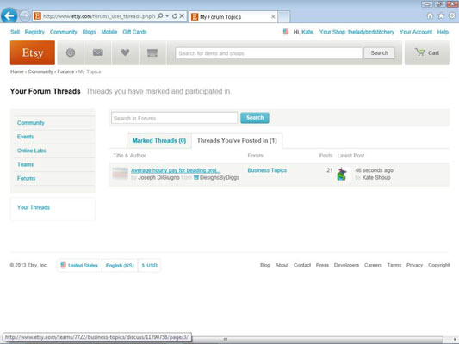
Task: Open the DesignsByDiggs shop link
Action: 220,177
